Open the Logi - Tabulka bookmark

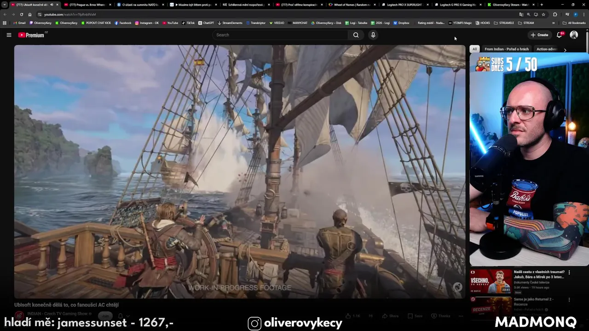[356, 23]
